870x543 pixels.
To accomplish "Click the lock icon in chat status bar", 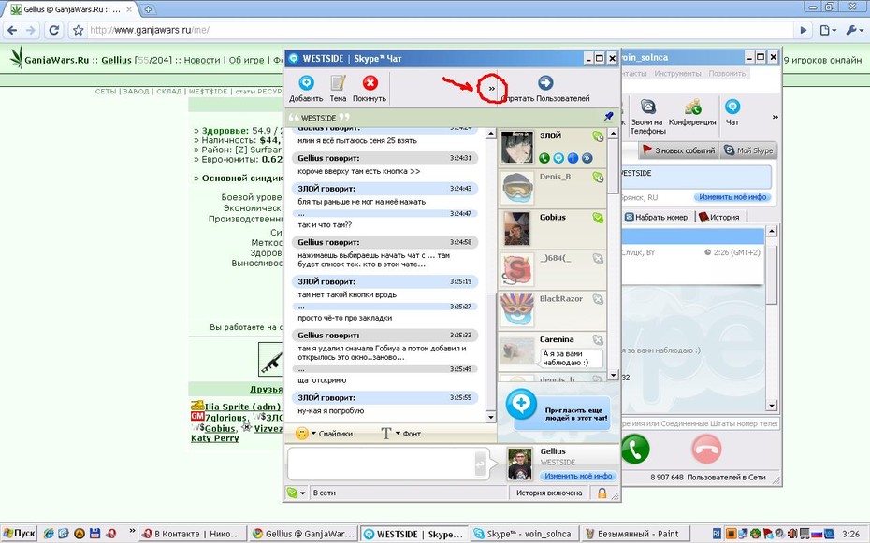I will point(602,493).
